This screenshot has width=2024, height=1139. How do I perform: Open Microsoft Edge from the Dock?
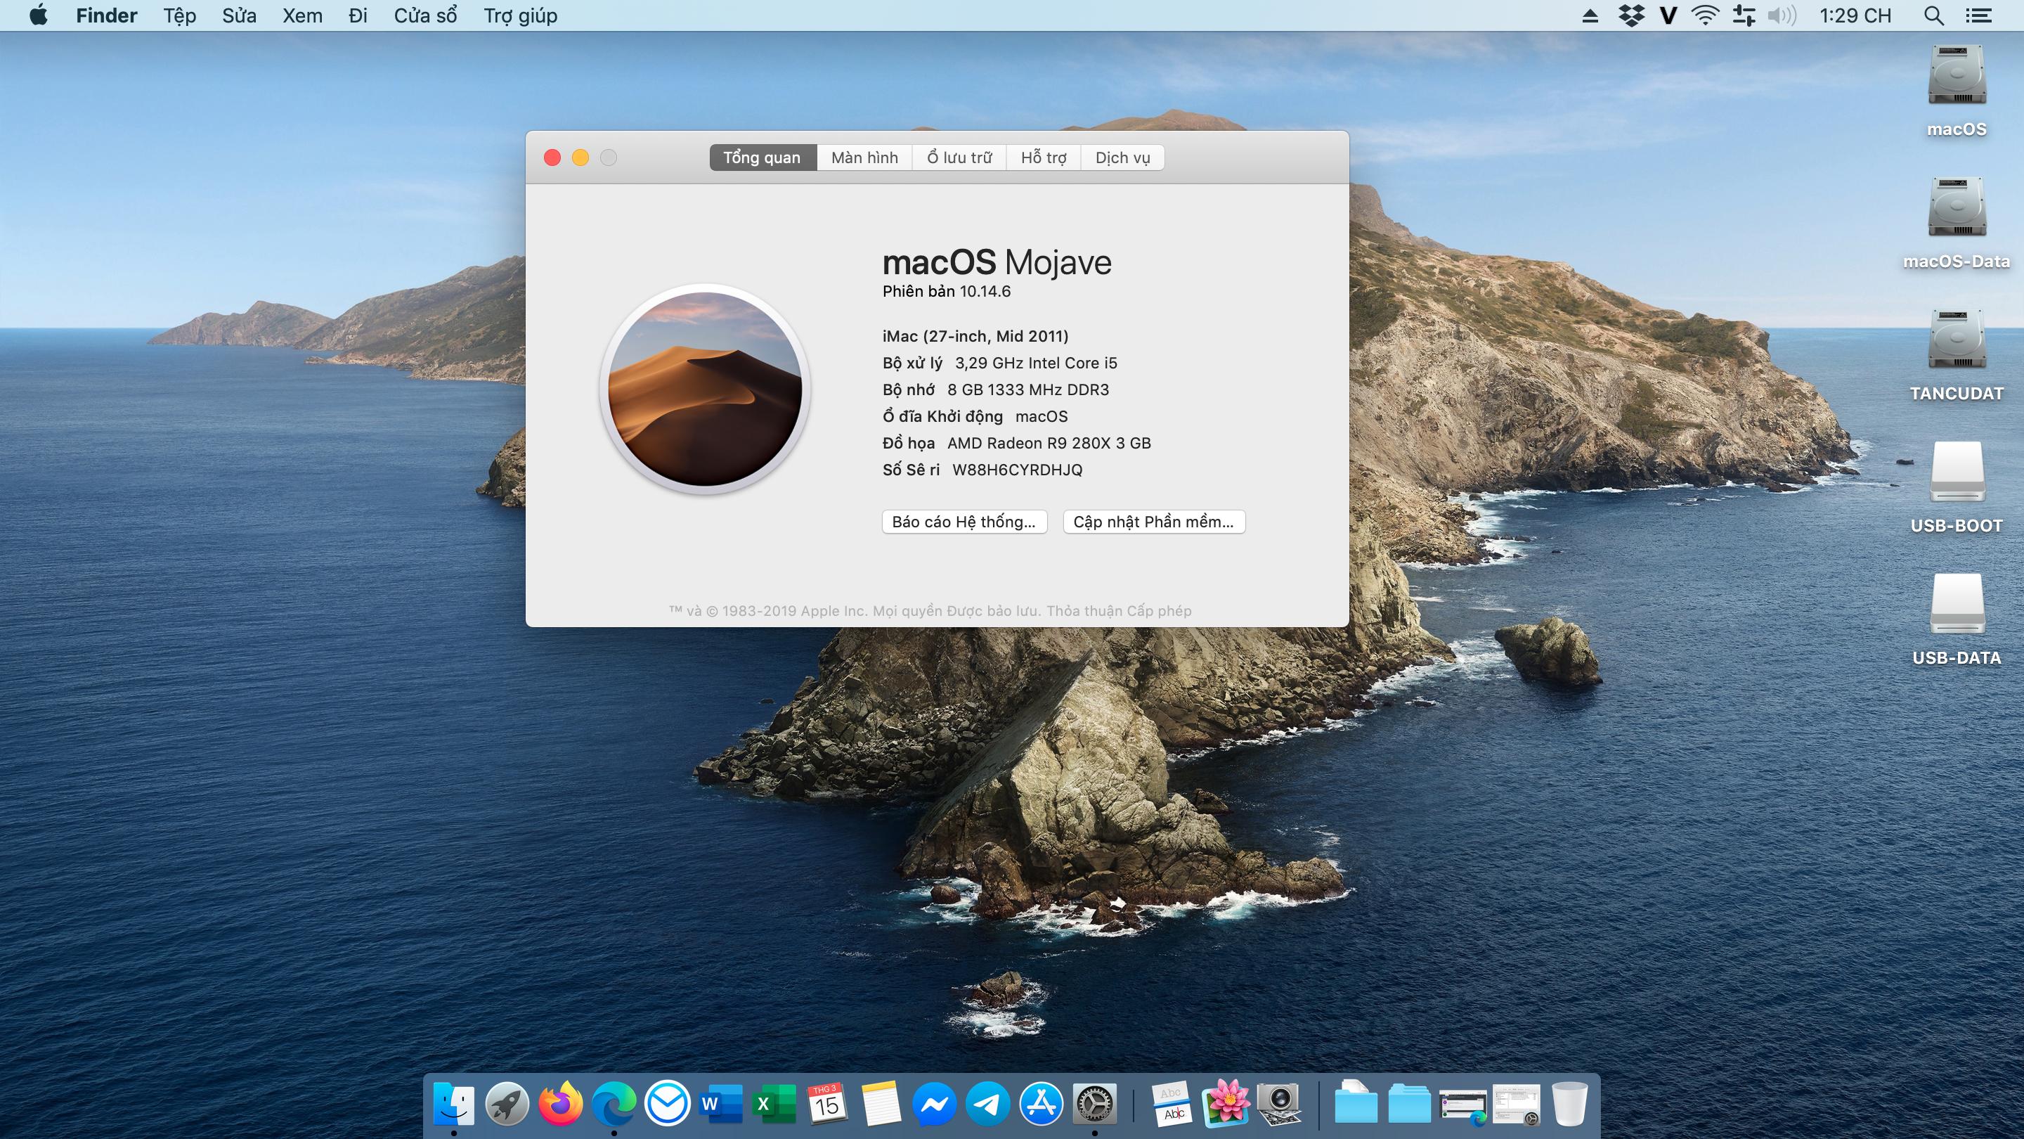tap(614, 1105)
